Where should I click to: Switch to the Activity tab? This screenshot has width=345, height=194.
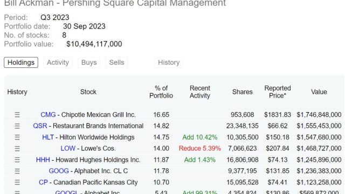(58, 63)
